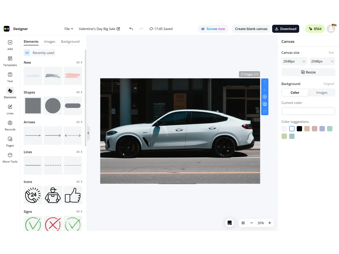Image resolution: width=339 pixels, height=254 pixels.
Task: Duplicate the page using the copy icon
Action: pos(265,104)
